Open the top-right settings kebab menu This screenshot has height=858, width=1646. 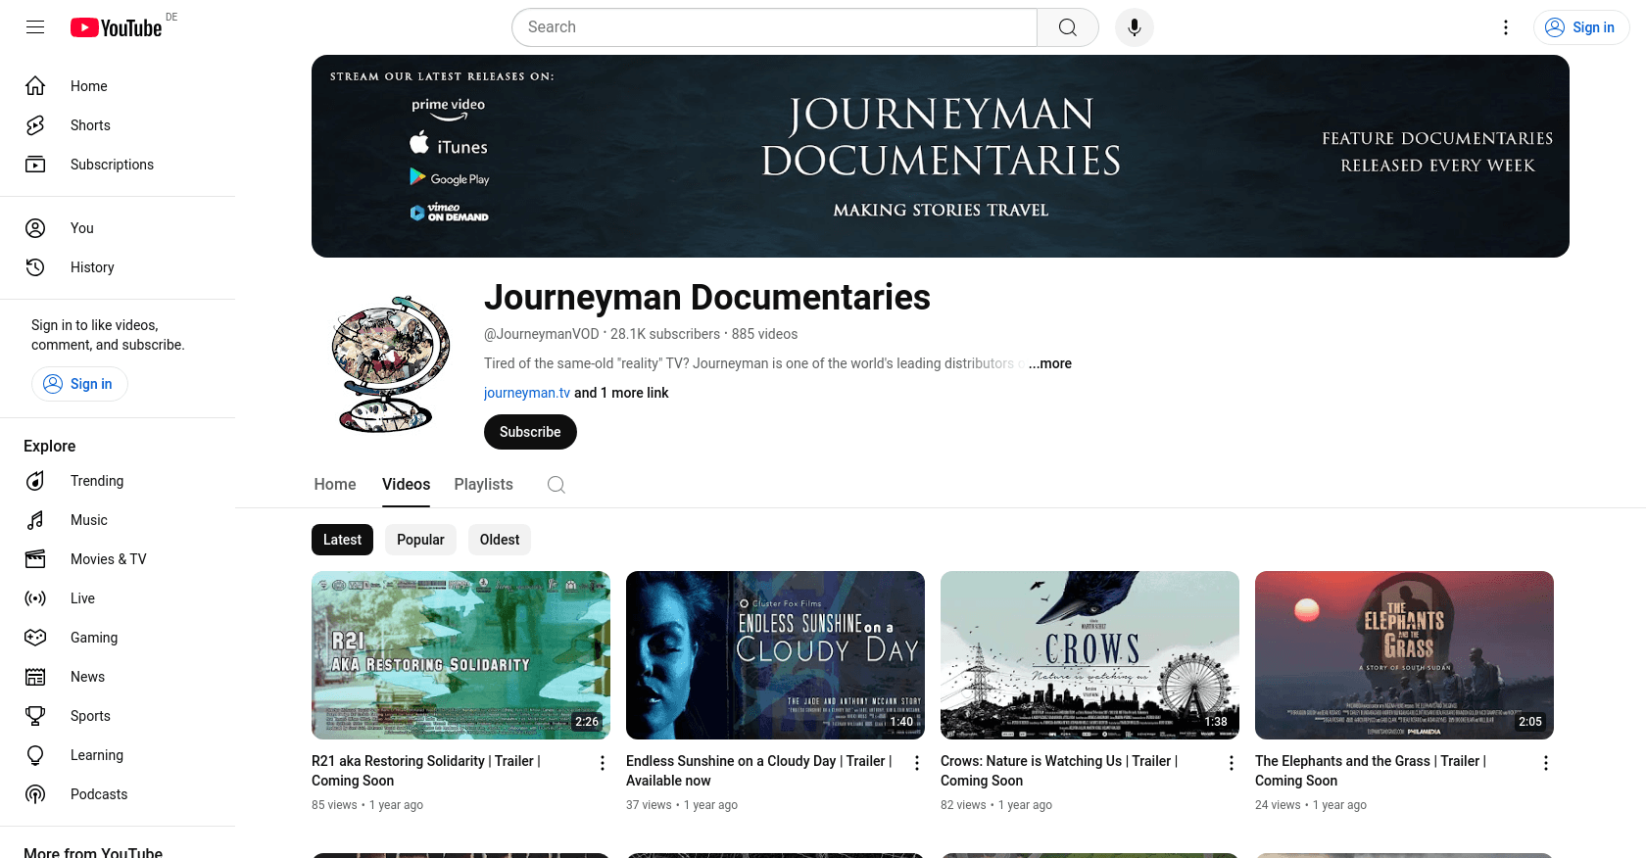pos(1506,27)
